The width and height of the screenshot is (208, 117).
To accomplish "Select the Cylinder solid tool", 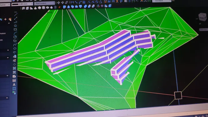I will click(x=43, y=8).
